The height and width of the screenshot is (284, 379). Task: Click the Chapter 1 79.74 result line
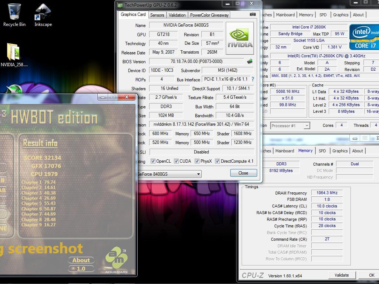(38, 182)
